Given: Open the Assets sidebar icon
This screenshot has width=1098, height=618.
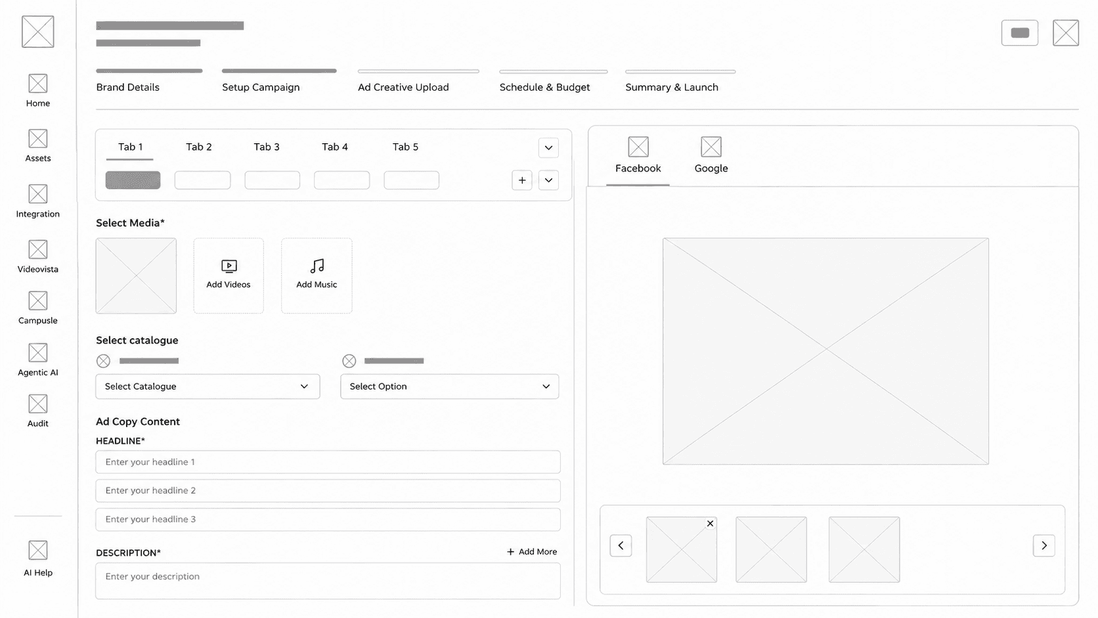Looking at the screenshot, I should click(38, 139).
